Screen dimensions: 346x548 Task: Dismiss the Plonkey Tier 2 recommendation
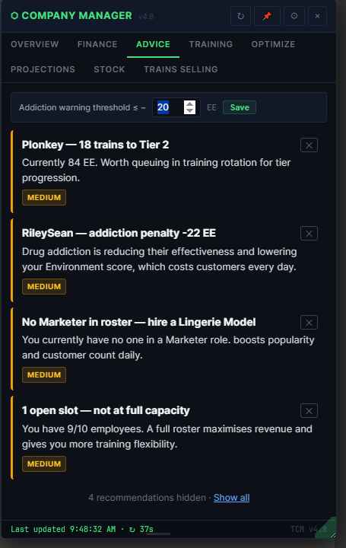point(309,145)
